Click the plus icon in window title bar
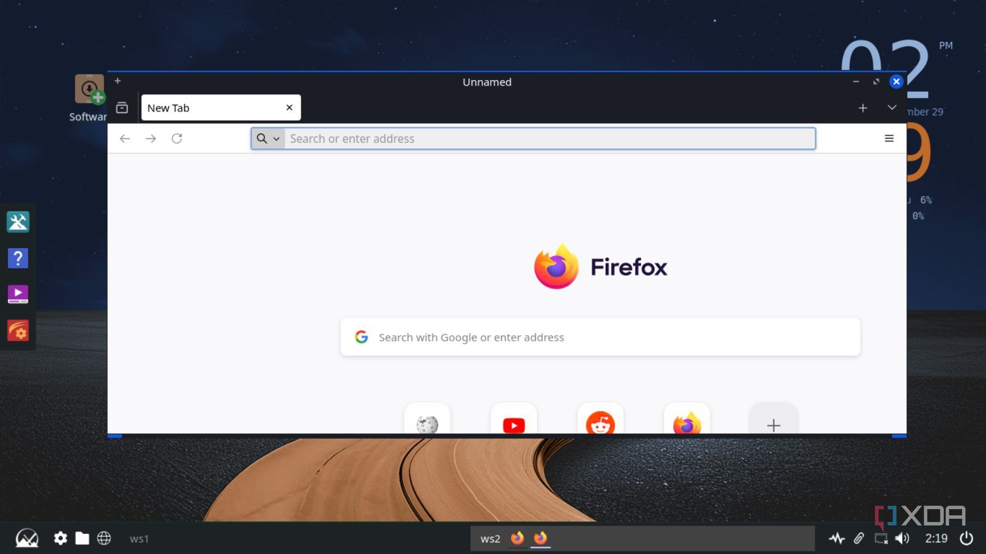This screenshot has width=986, height=554. tap(118, 81)
